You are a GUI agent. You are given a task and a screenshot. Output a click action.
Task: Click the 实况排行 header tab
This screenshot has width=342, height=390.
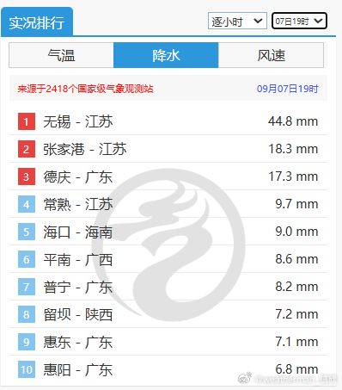[37, 22]
